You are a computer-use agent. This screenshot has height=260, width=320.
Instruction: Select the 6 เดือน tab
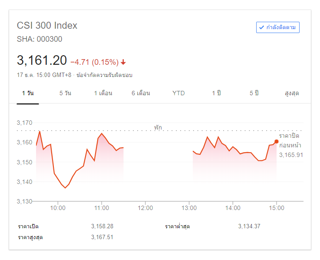click(x=141, y=93)
